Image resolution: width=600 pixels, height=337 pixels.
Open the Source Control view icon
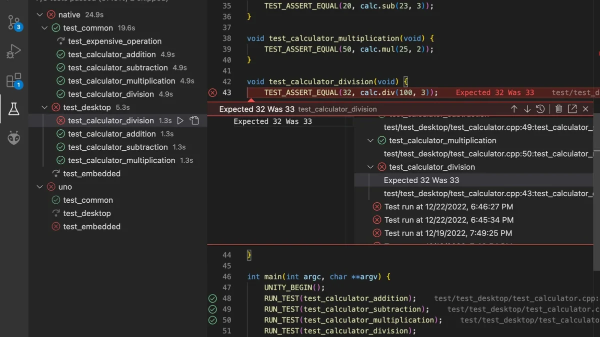[x=14, y=22]
